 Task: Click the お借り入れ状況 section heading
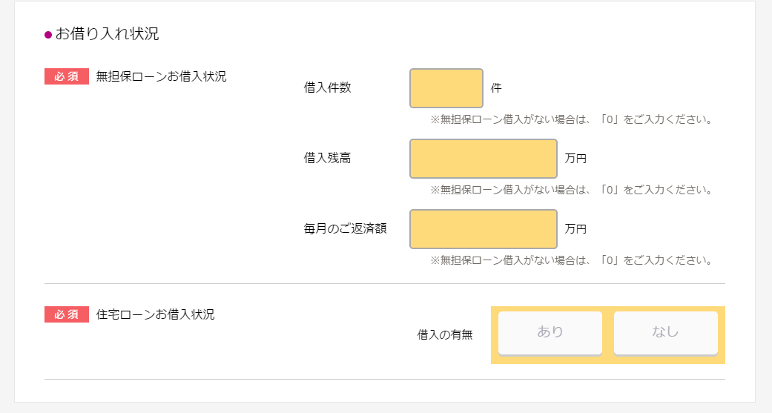(107, 34)
